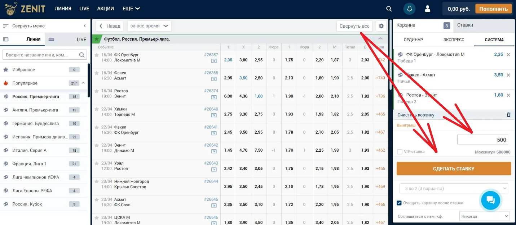Remove ФК Оренбург - Локомотив М bet

coord(508,55)
